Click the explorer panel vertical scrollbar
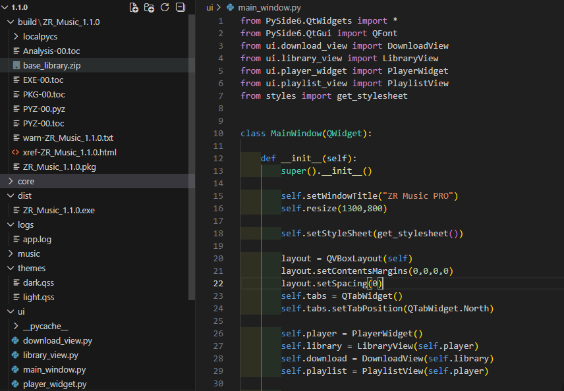564x391 pixels. (x=192, y=158)
